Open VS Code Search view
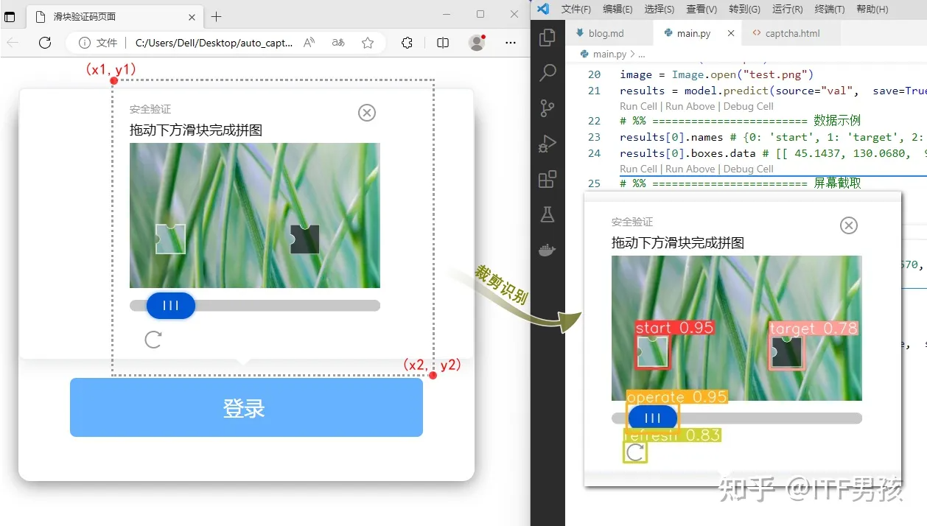The width and height of the screenshot is (927, 526). 548,72
